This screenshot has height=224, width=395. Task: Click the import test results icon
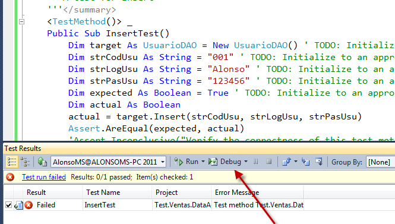click(x=305, y=162)
